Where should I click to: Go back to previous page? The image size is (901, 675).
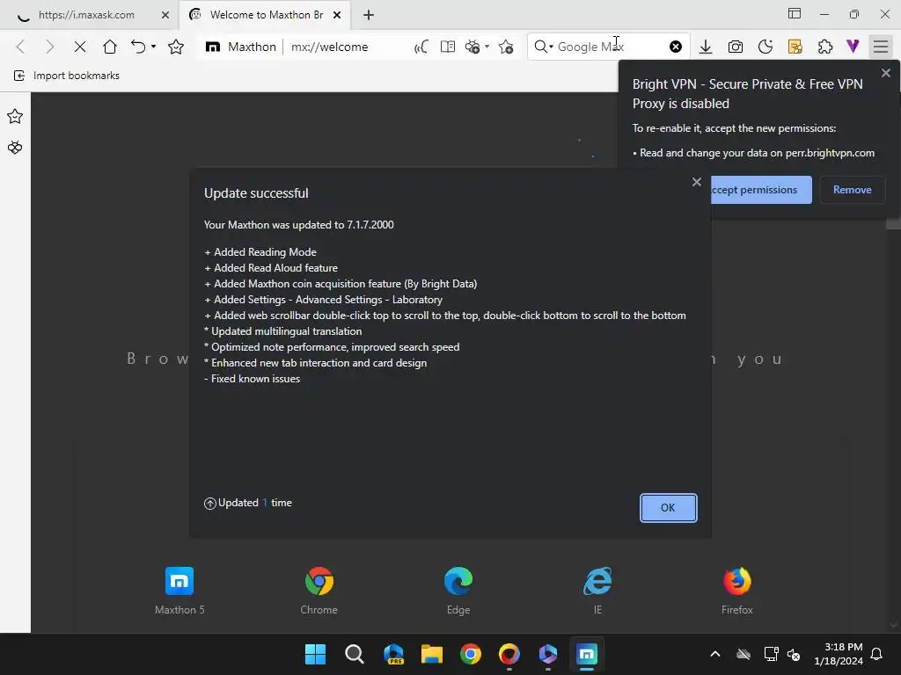tap(21, 47)
